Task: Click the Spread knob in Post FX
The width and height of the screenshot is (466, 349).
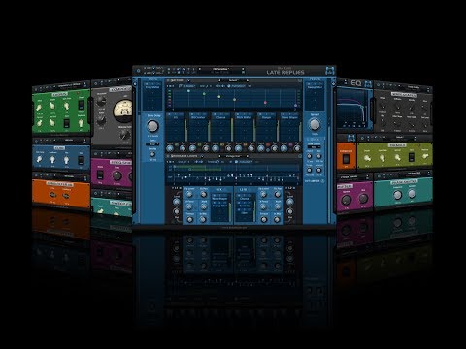Action: [315, 124]
